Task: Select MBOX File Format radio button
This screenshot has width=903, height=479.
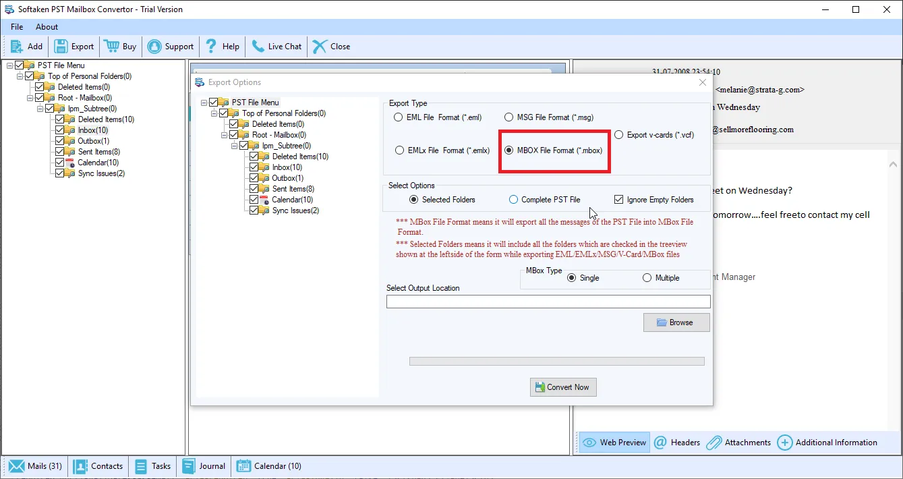Action: [x=509, y=150]
